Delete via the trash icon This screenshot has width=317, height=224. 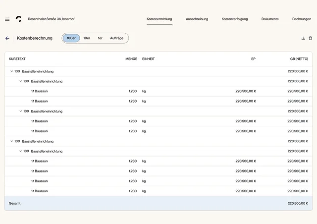point(311,38)
